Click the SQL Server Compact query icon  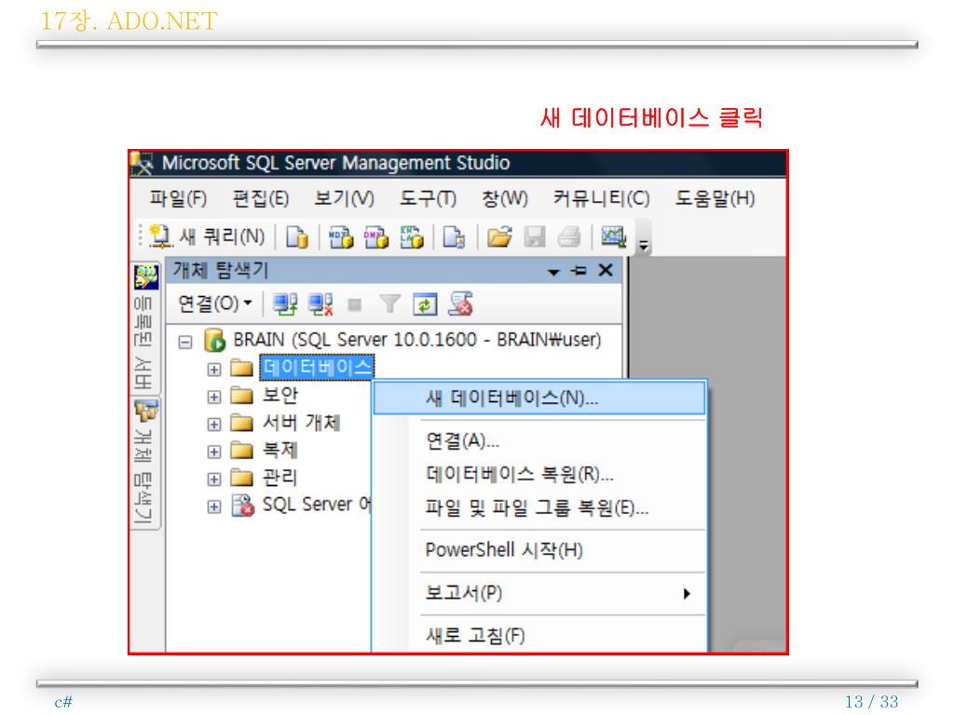(454, 237)
